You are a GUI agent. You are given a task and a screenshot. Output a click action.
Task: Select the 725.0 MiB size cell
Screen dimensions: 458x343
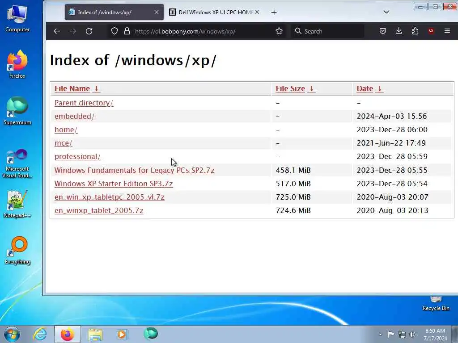click(x=293, y=197)
